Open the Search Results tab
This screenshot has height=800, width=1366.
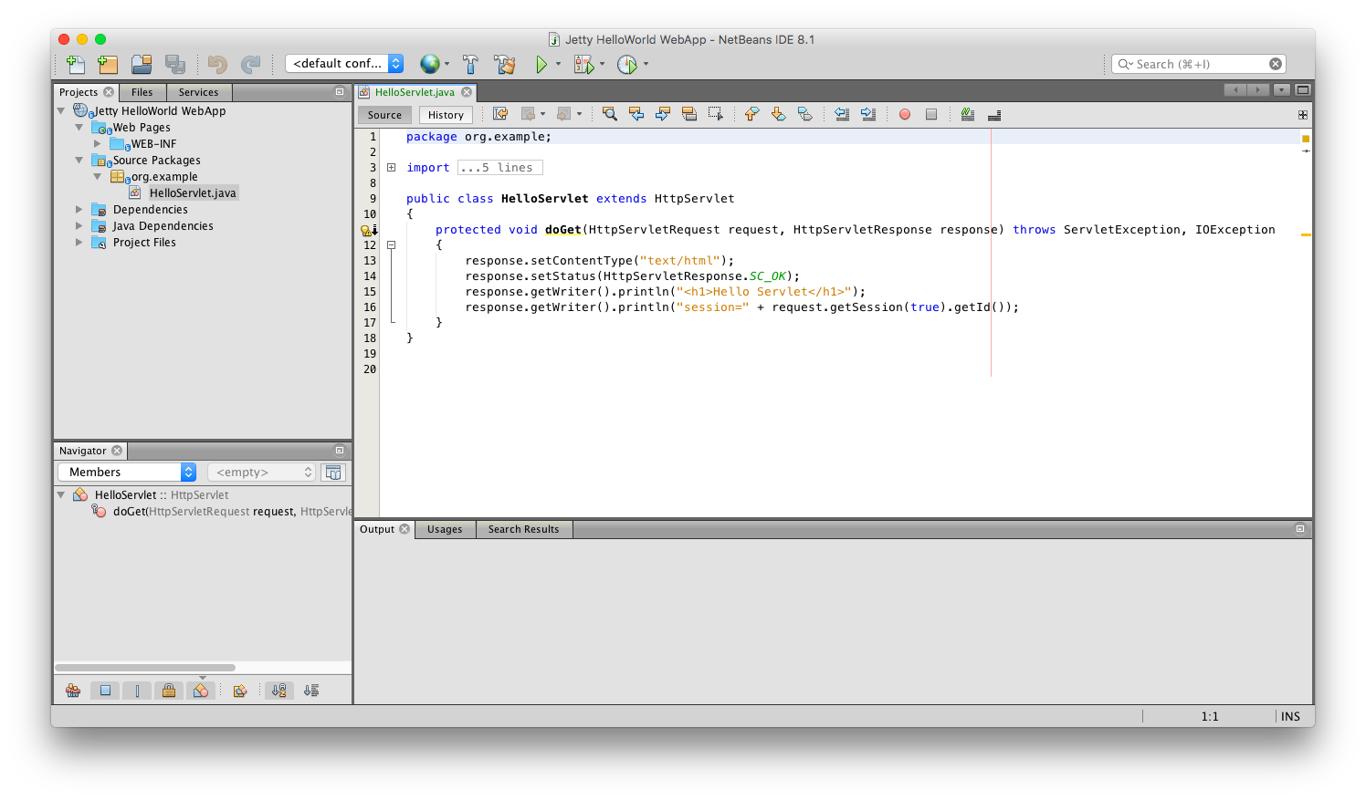pyautogui.click(x=523, y=529)
